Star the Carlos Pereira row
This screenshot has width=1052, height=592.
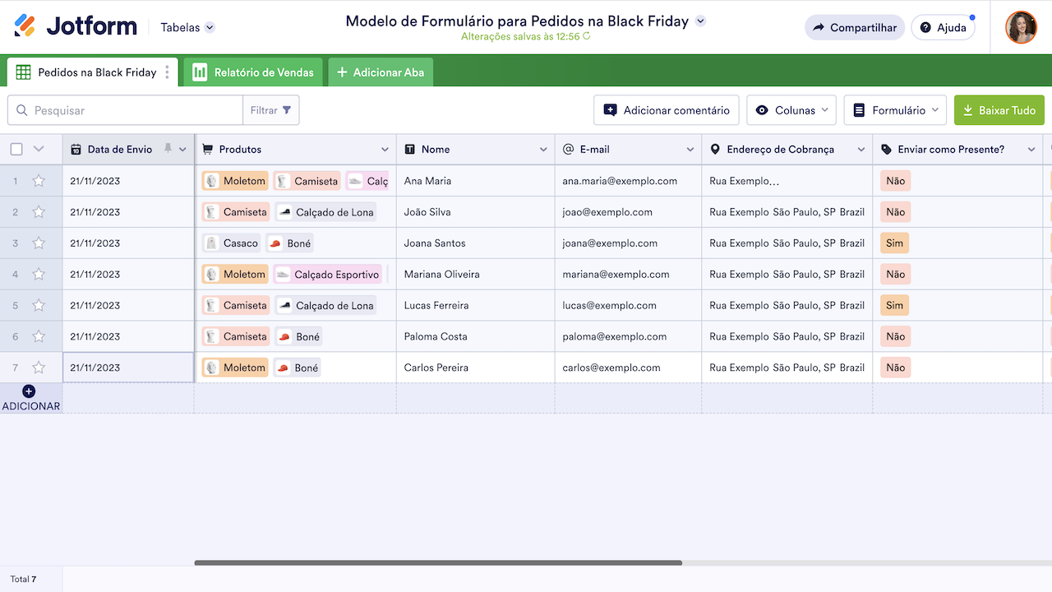pyautogui.click(x=39, y=368)
